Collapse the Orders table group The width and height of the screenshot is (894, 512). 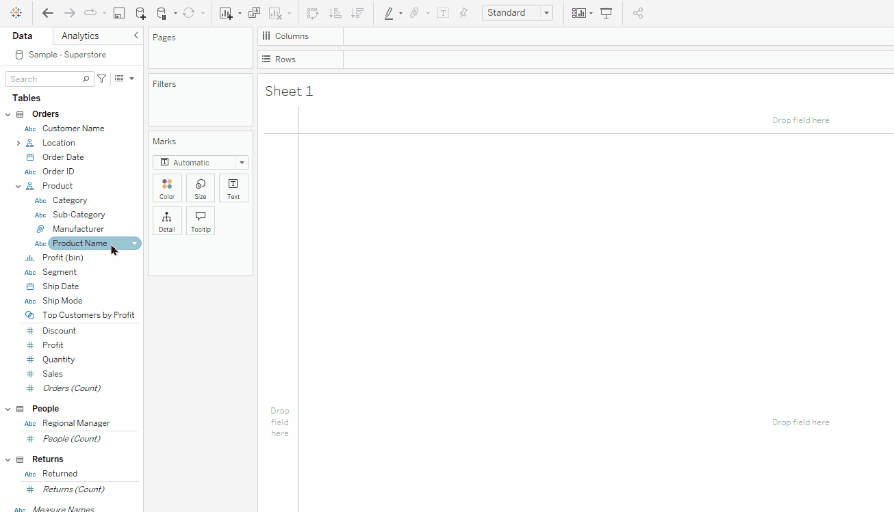click(8, 114)
